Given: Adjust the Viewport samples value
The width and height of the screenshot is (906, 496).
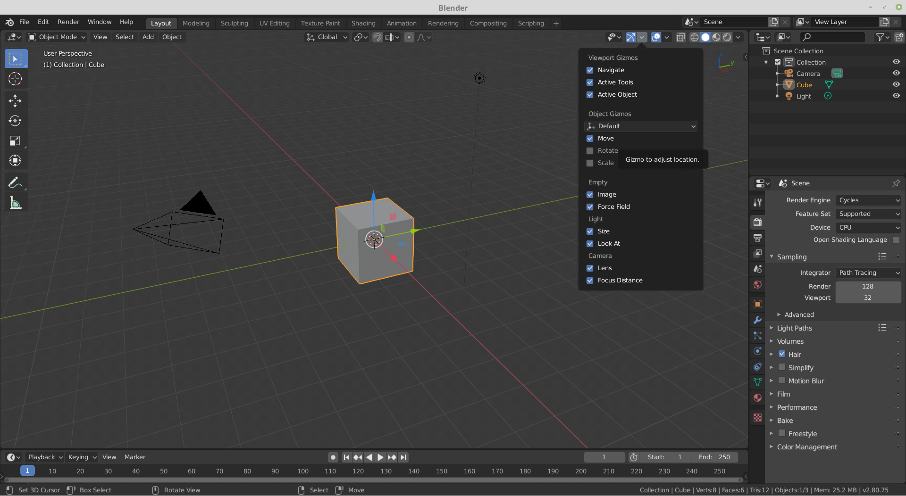Looking at the screenshot, I should click(x=868, y=298).
